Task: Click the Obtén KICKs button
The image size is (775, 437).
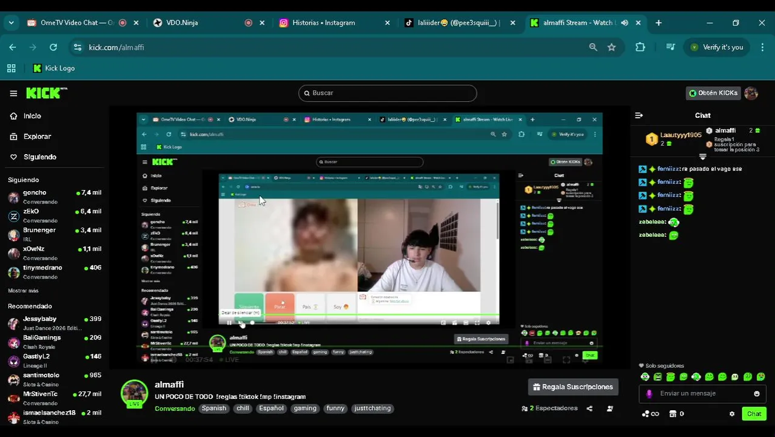Action: 713,93
